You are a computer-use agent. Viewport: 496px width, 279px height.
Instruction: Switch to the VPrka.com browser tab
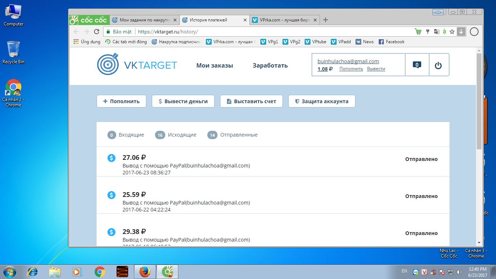coord(285,20)
